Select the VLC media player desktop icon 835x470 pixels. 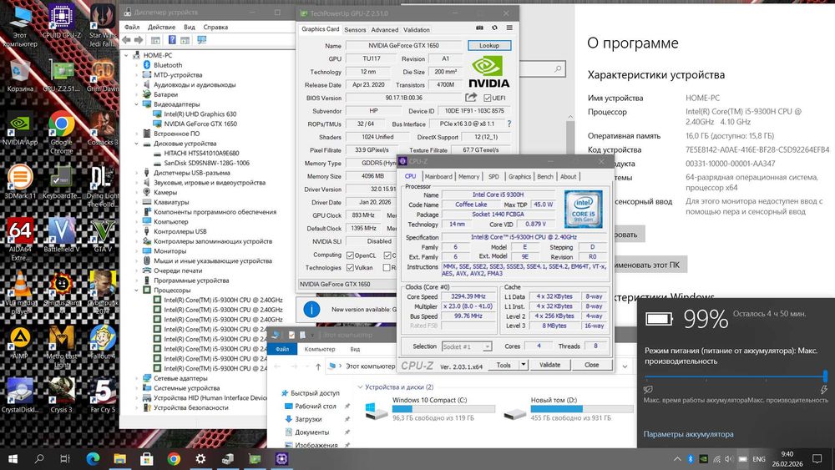[x=20, y=292]
